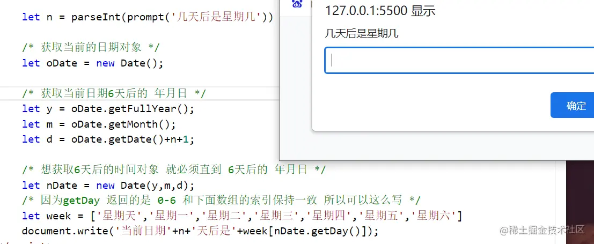Click the '127.0.0.1:5500 显示' dialog title
594x244 pixels.
pyautogui.click(x=380, y=11)
